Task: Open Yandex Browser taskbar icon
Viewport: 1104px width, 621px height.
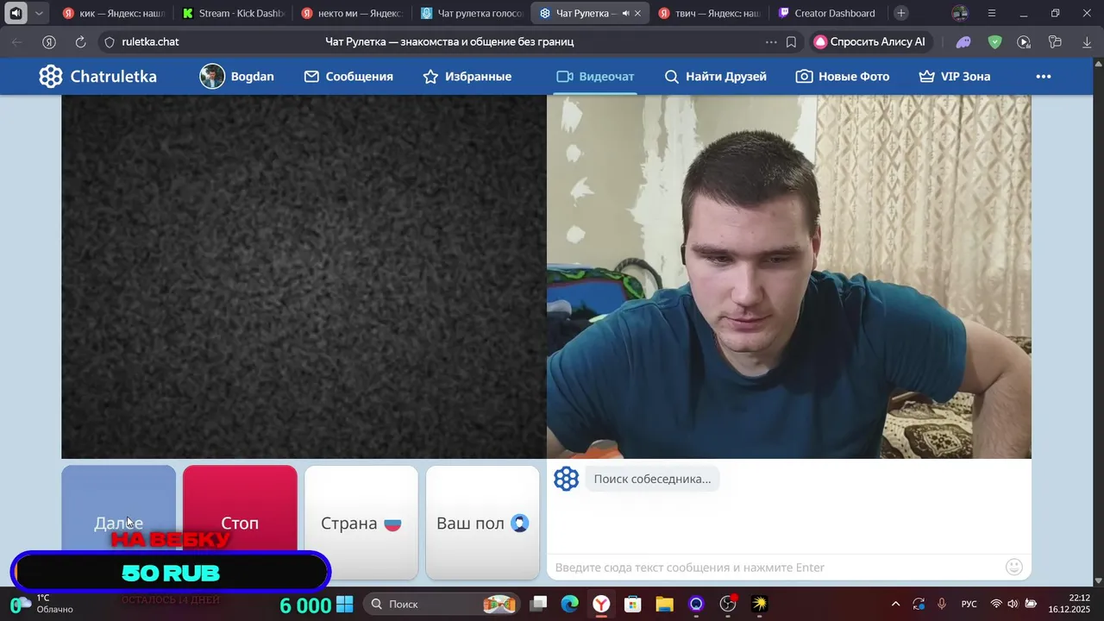Action: pos(601,604)
